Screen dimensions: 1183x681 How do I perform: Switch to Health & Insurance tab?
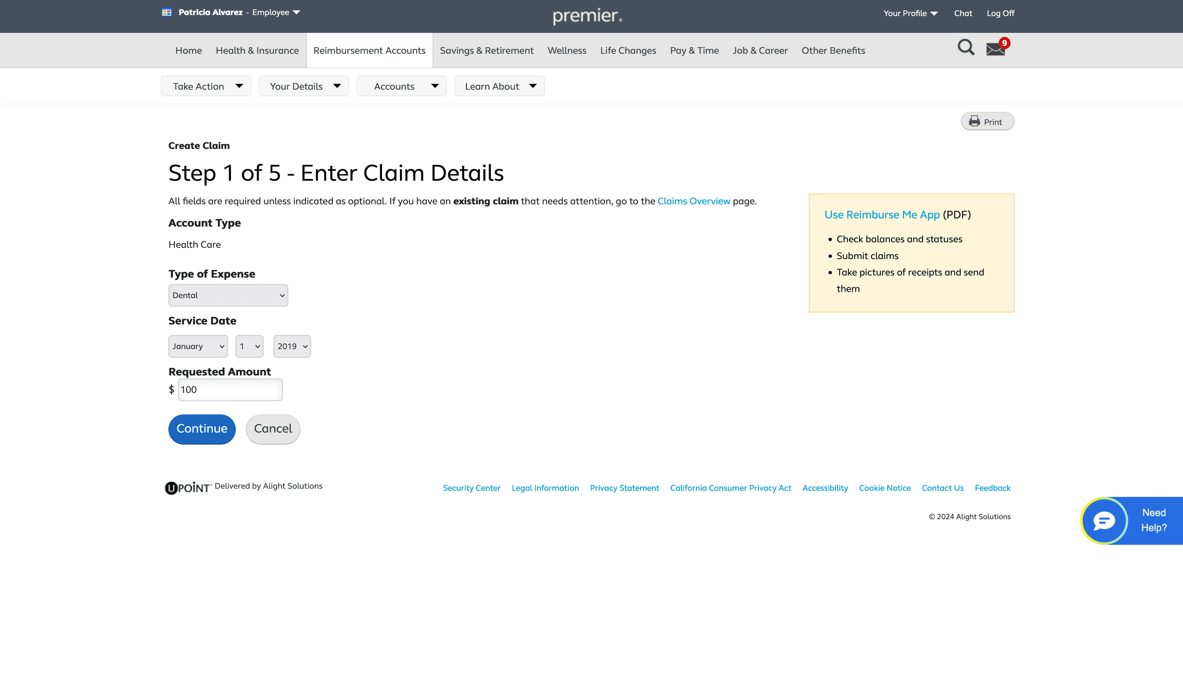pyautogui.click(x=257, y=51)
